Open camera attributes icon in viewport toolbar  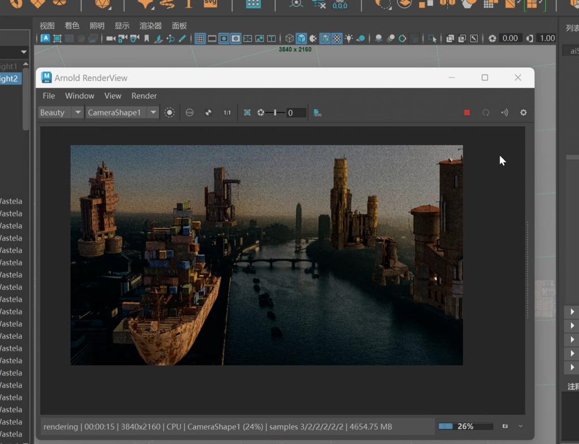(x=135, y=38)
